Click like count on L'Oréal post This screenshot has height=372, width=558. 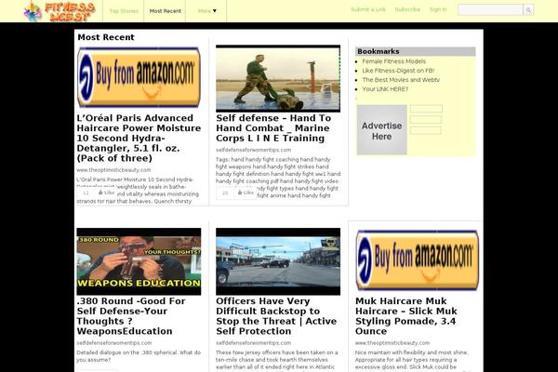tap(86, 193)
